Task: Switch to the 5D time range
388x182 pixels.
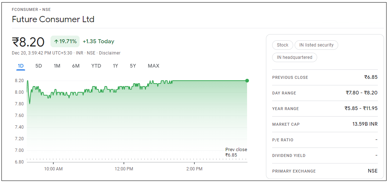Action: pos(39,66)
